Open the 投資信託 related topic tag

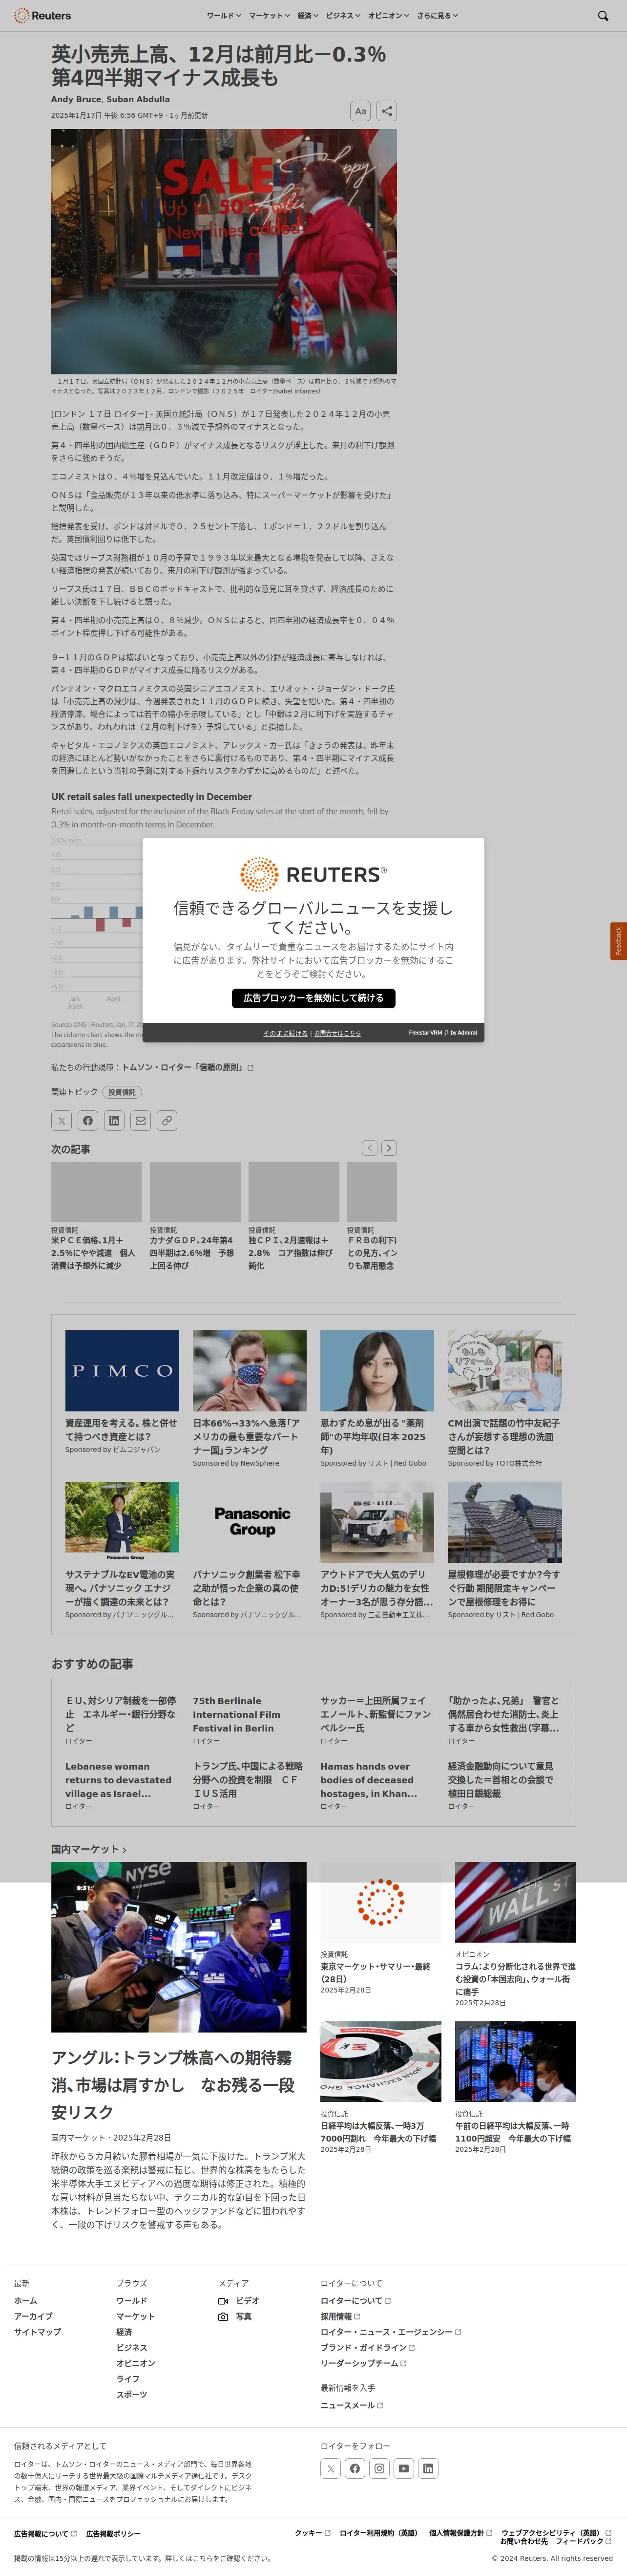pyautogui.click(x=122, y=1092)
